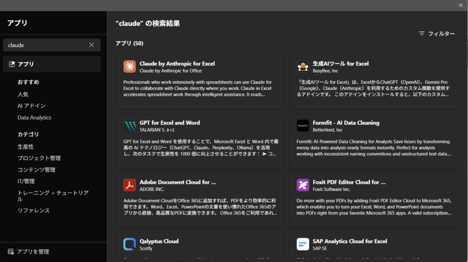Click the アプリを管理 gear icon
Screen dimensions: 468x262
(x=11, y=252)
